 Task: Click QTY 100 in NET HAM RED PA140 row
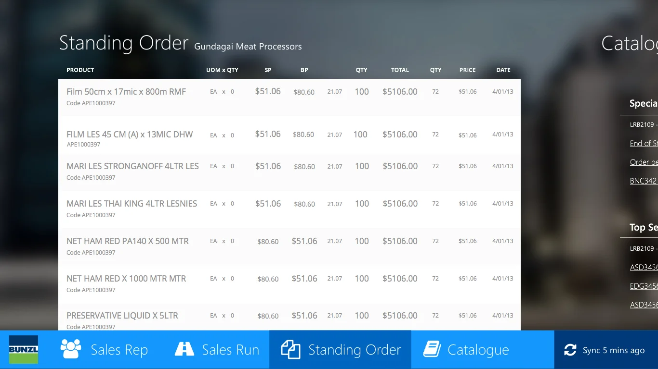click(362, 241)
